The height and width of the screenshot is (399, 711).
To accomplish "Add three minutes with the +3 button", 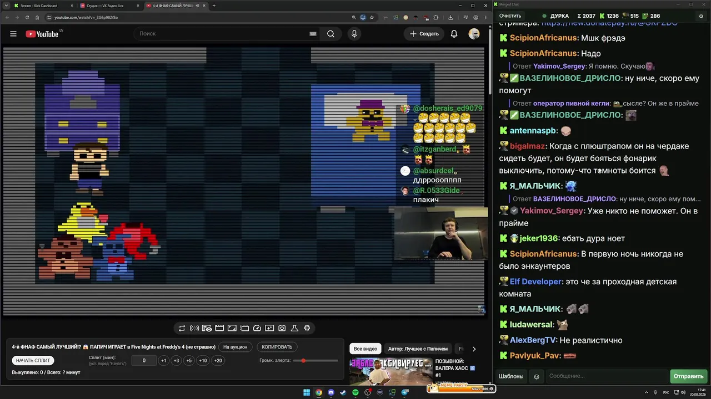I will pos(176,361).
